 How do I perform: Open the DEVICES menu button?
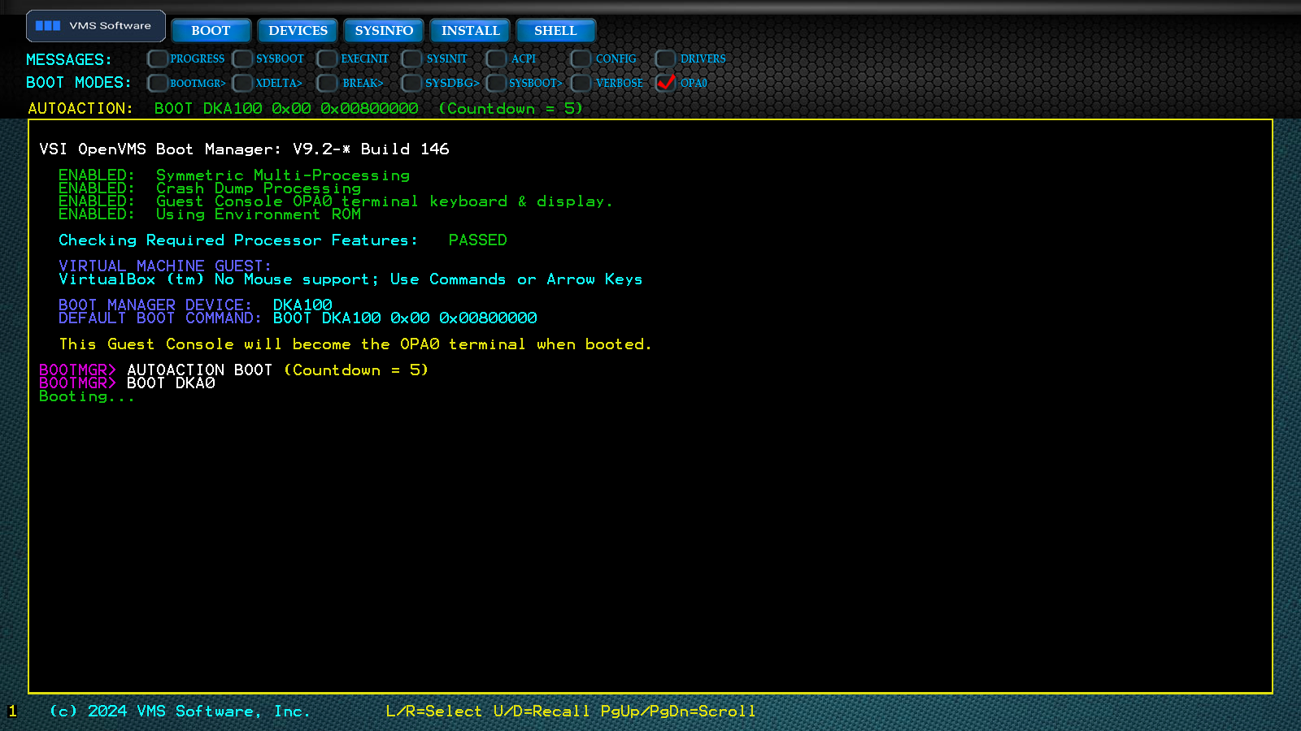click(x=298, y=31)
